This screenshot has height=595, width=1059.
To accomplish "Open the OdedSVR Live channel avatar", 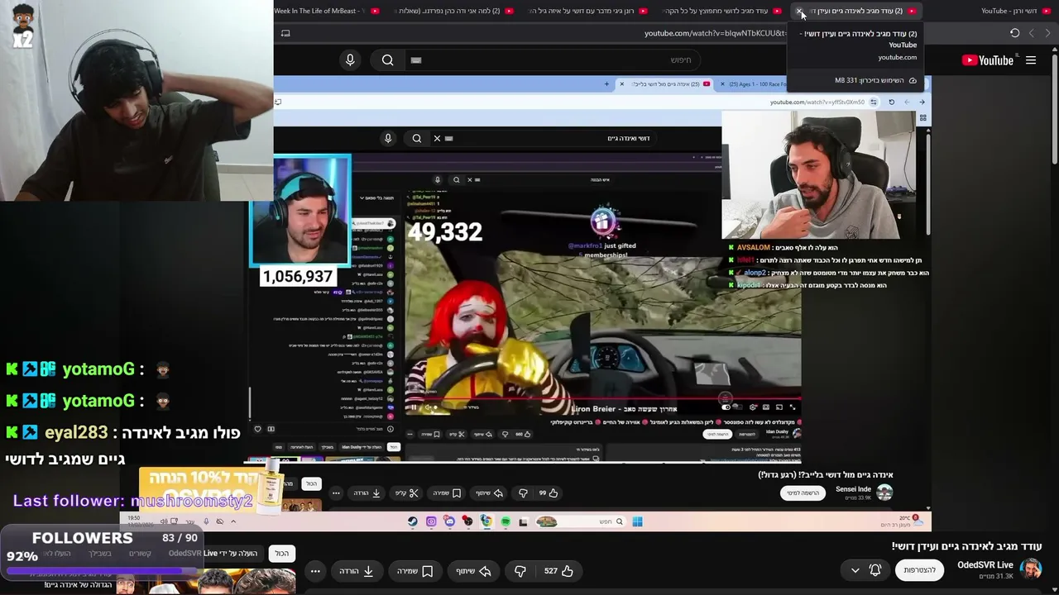I will click(1030, 569).
